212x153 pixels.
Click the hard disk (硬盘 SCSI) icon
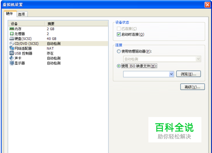point(11,39)
